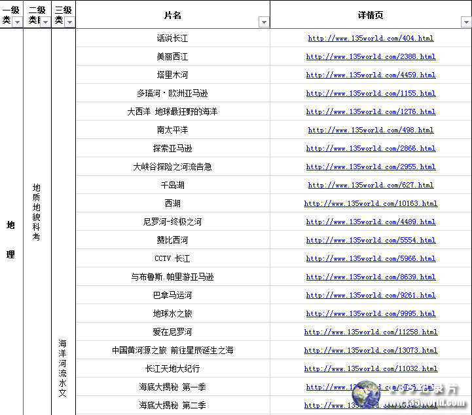This screenshot has height=415, width=472.
Task: Open the 二级类 column filter dropdown
Action: (x=45, y=22)
